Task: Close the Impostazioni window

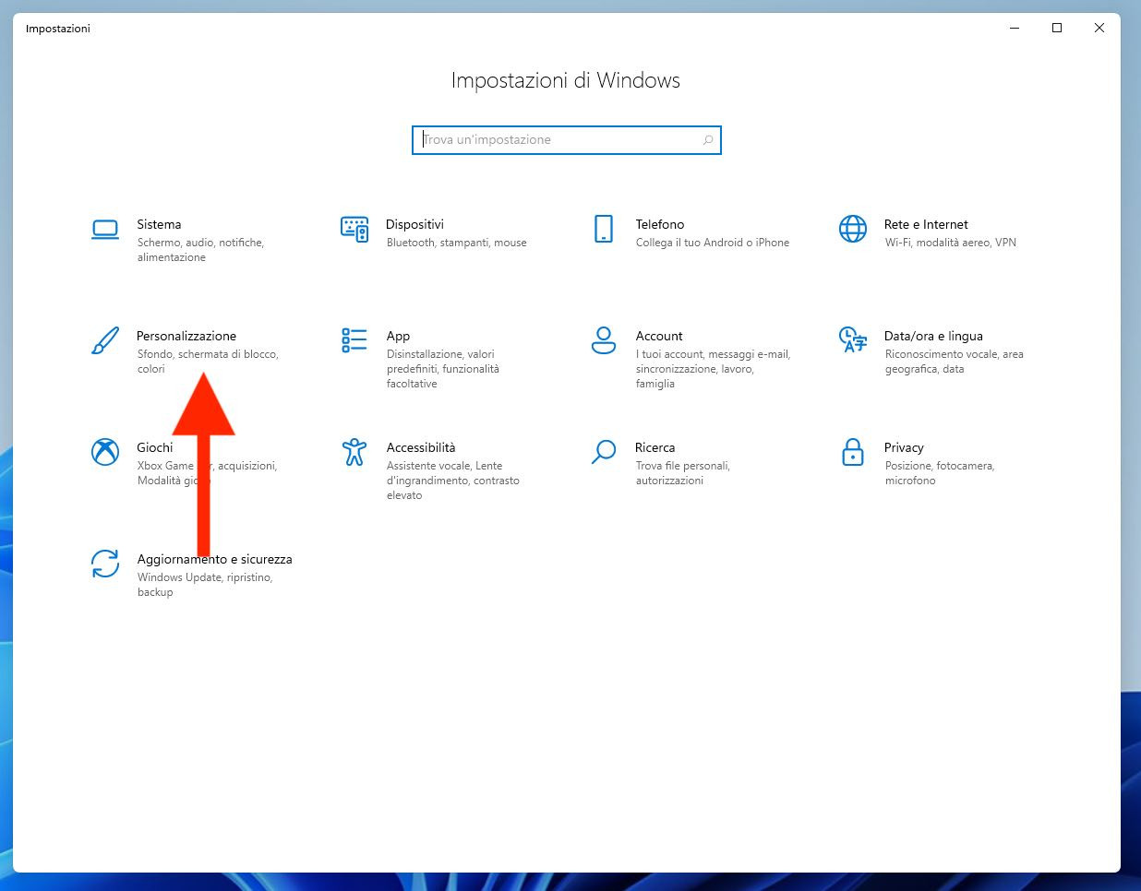Action: click(x=1099, y=29)
